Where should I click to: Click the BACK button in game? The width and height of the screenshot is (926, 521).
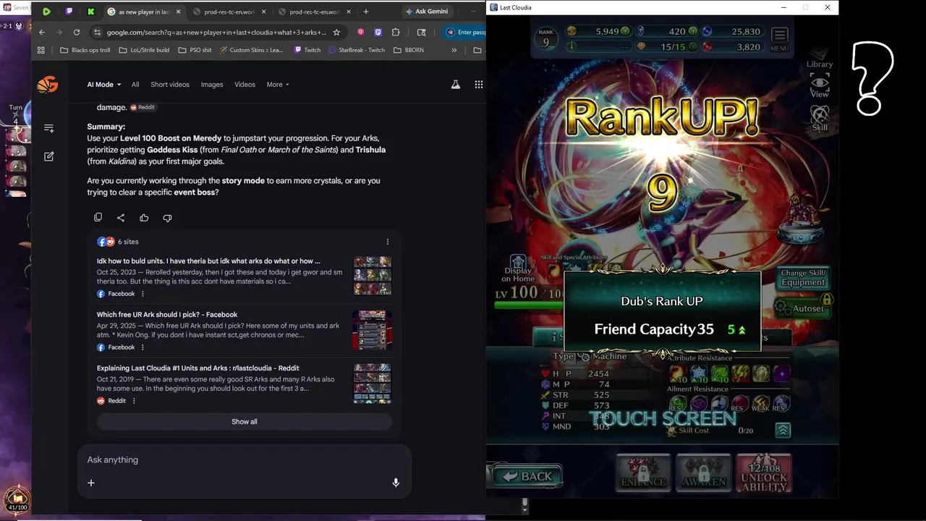[527, 475]
